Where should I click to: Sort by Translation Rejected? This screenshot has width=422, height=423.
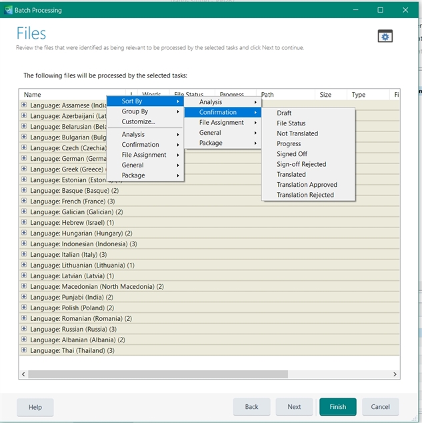308,195
